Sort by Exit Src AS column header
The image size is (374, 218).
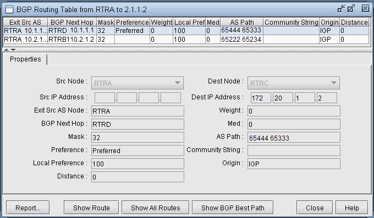click(x=25, y=22)
